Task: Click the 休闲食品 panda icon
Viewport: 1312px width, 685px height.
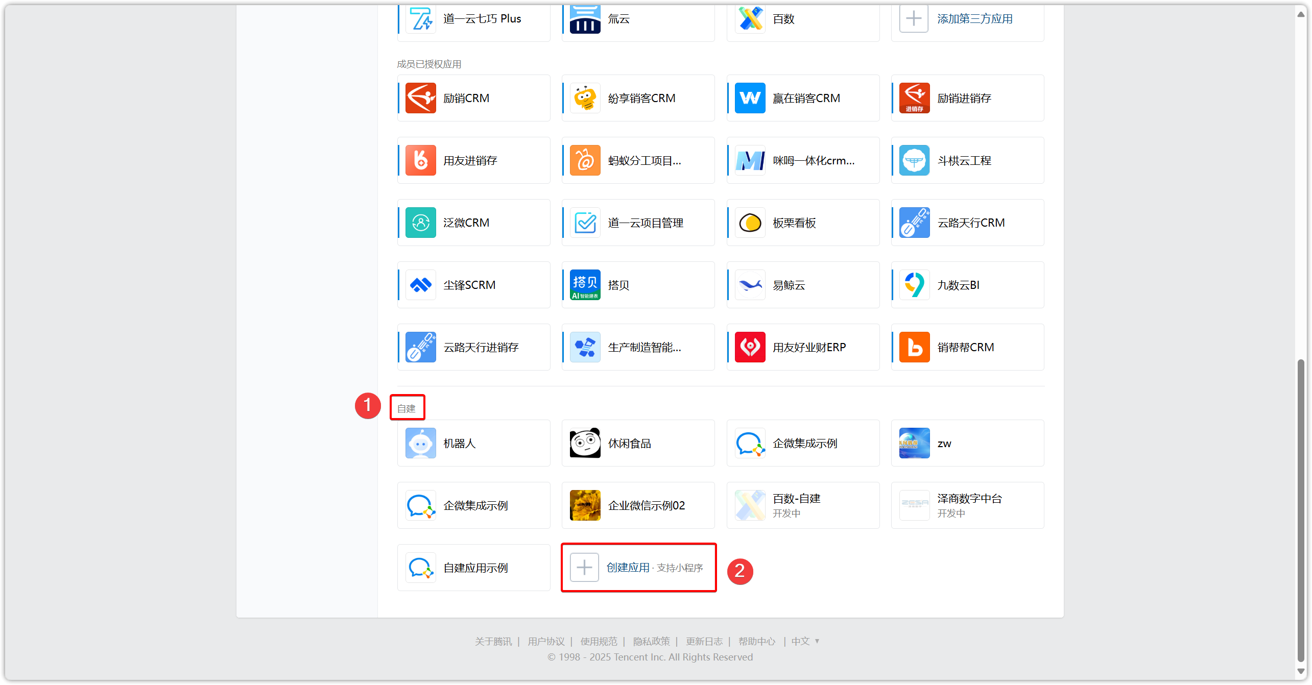Action: pyautogui.click(x=585, y=443)
